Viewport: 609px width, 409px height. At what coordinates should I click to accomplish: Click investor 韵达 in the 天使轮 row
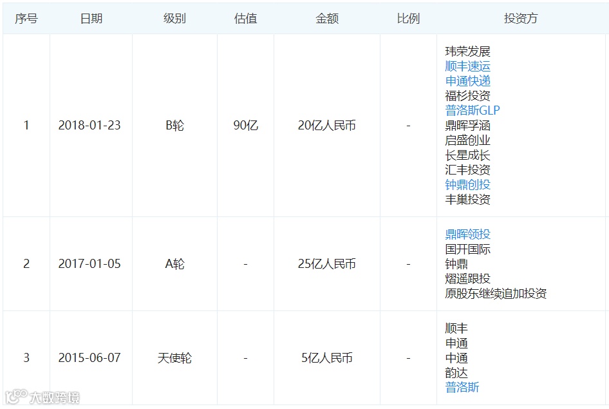pos(456,372)
